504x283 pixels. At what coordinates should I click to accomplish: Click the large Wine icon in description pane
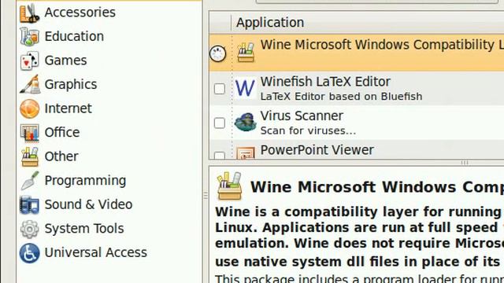pyautogui.click(x=229, y=186)
